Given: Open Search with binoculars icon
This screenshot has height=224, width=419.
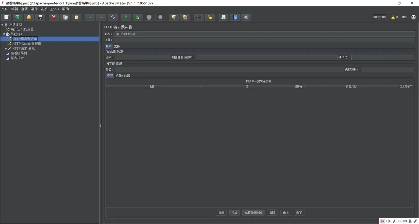Looking at the screenshot, I should point(198,17).
